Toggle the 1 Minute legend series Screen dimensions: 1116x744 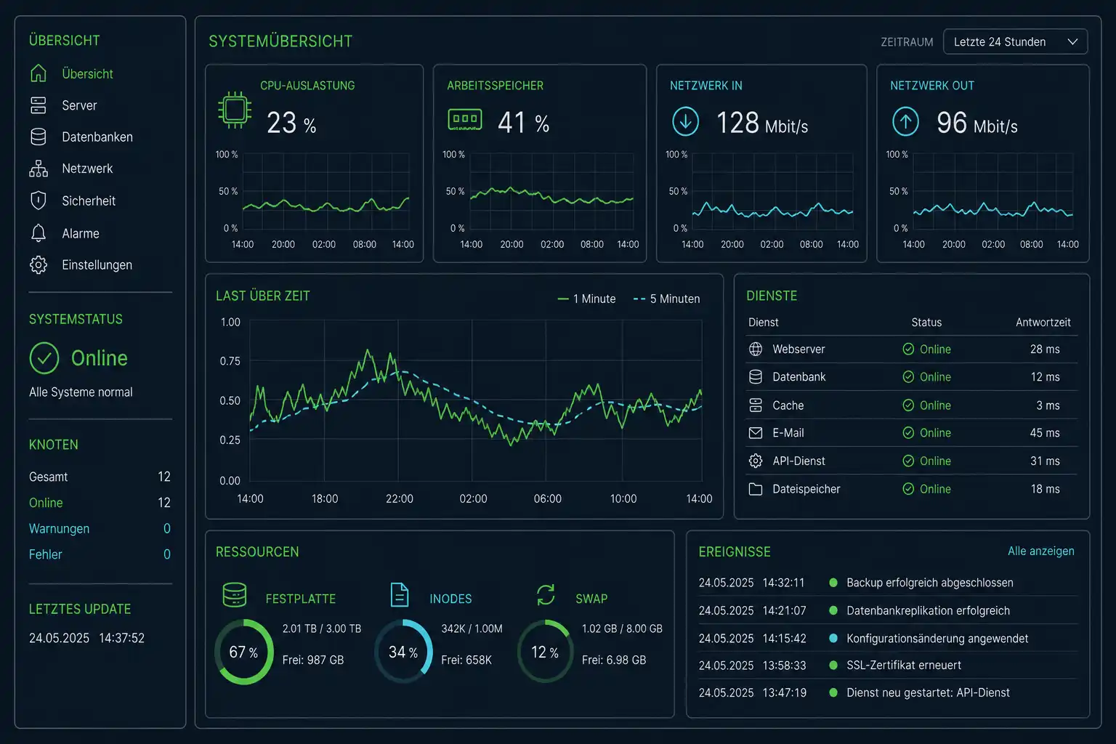586,299
